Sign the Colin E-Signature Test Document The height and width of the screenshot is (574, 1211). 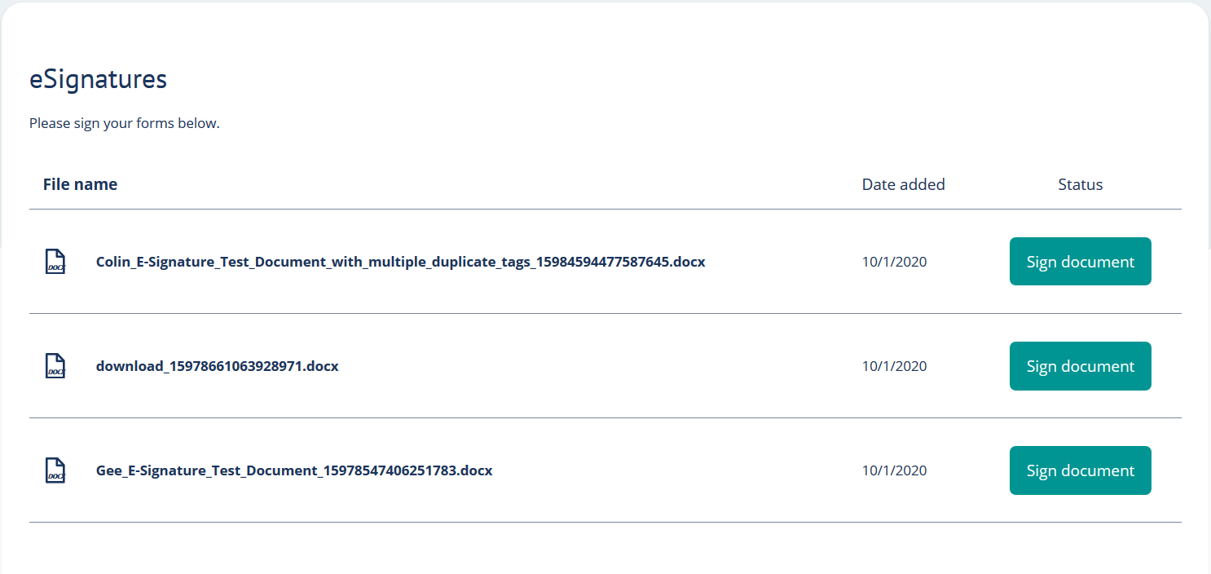[1080, 262]
